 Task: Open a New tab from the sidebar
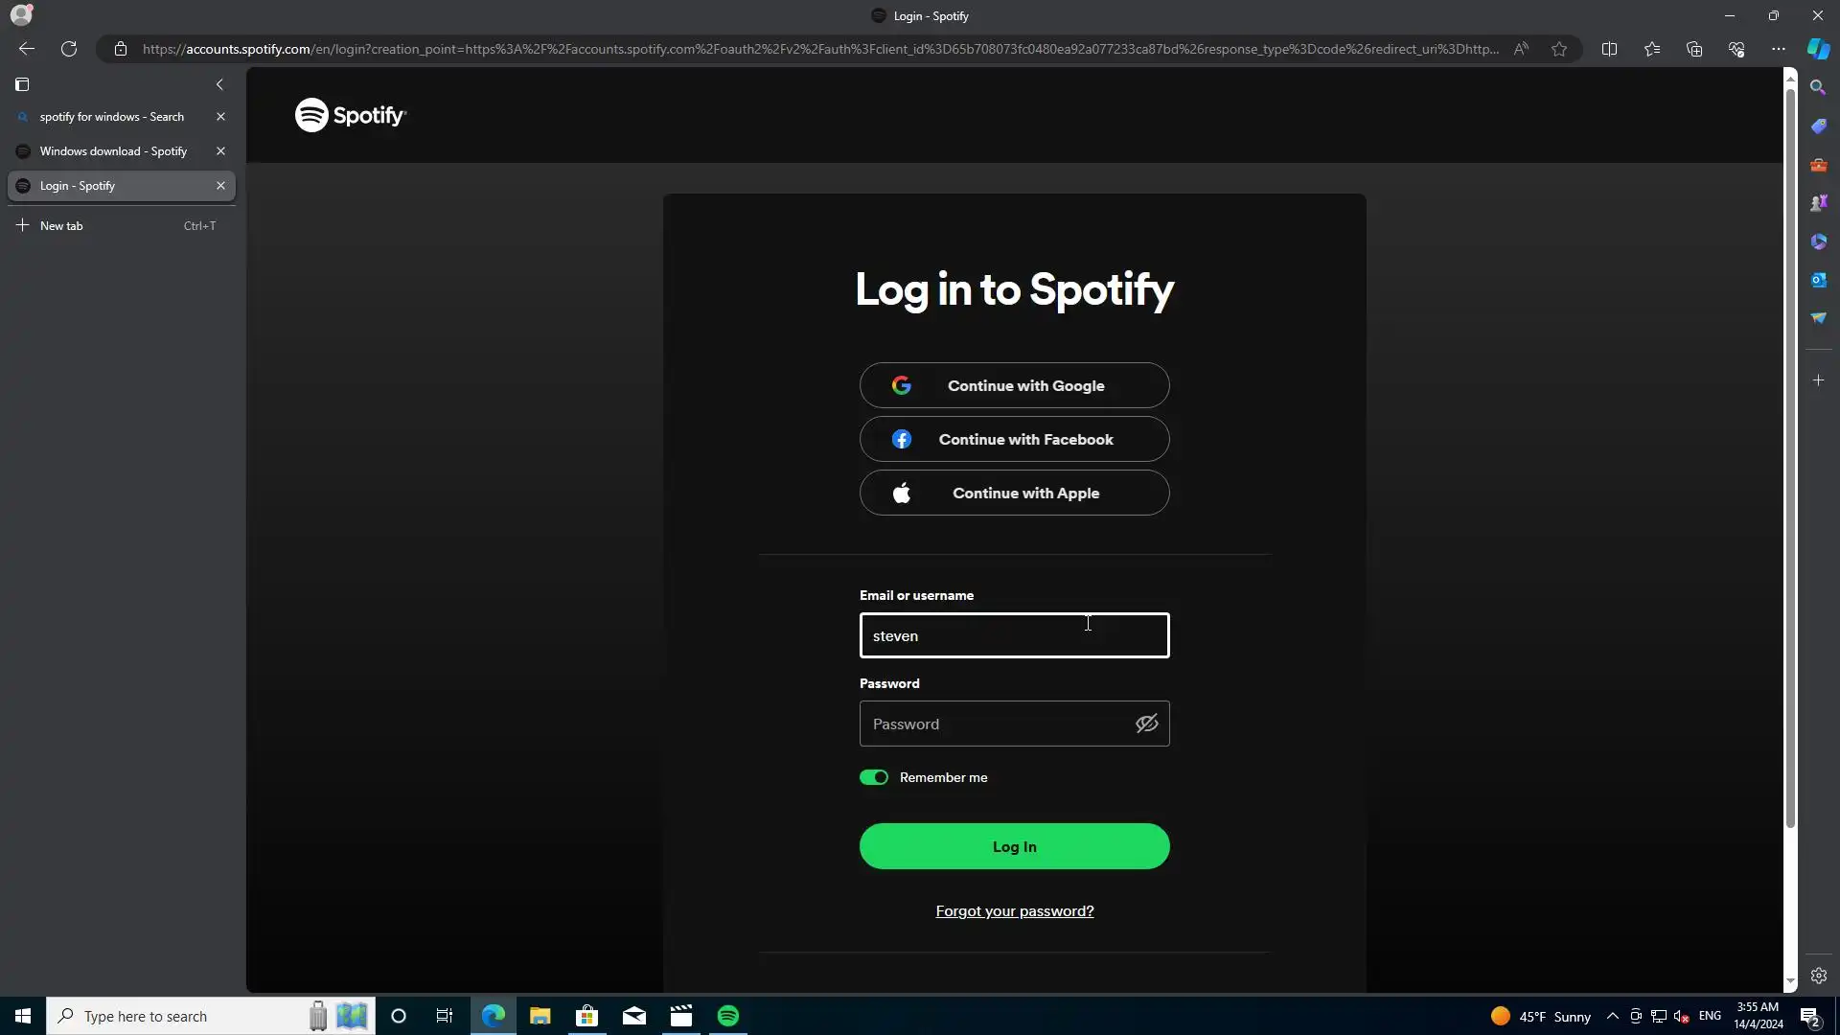[61, 226]
